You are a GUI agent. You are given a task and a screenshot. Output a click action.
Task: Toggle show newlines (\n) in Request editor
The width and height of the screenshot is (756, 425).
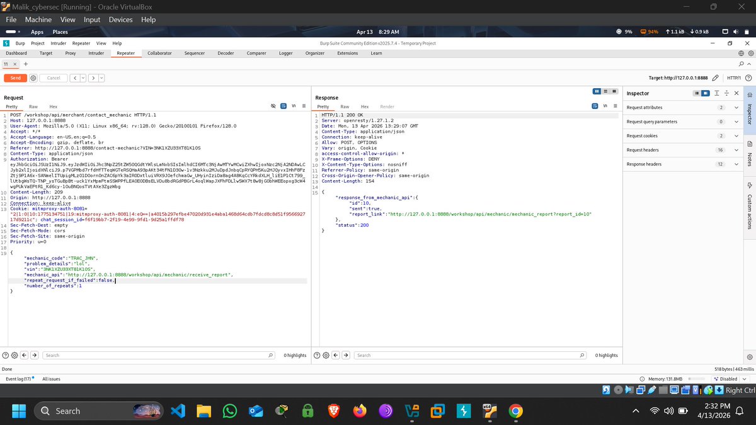coord(294,106)
